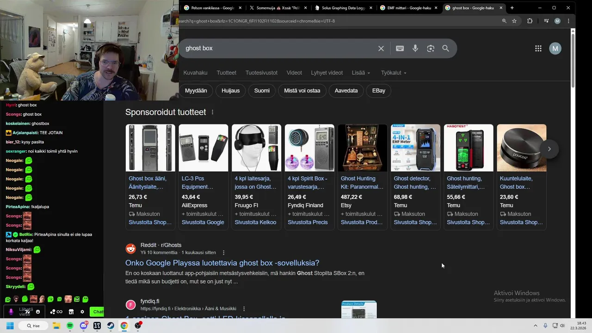Open the Chrome extensions puzzle icon
The width and height of the screenshot is (592, 333).
pos(530,21)
